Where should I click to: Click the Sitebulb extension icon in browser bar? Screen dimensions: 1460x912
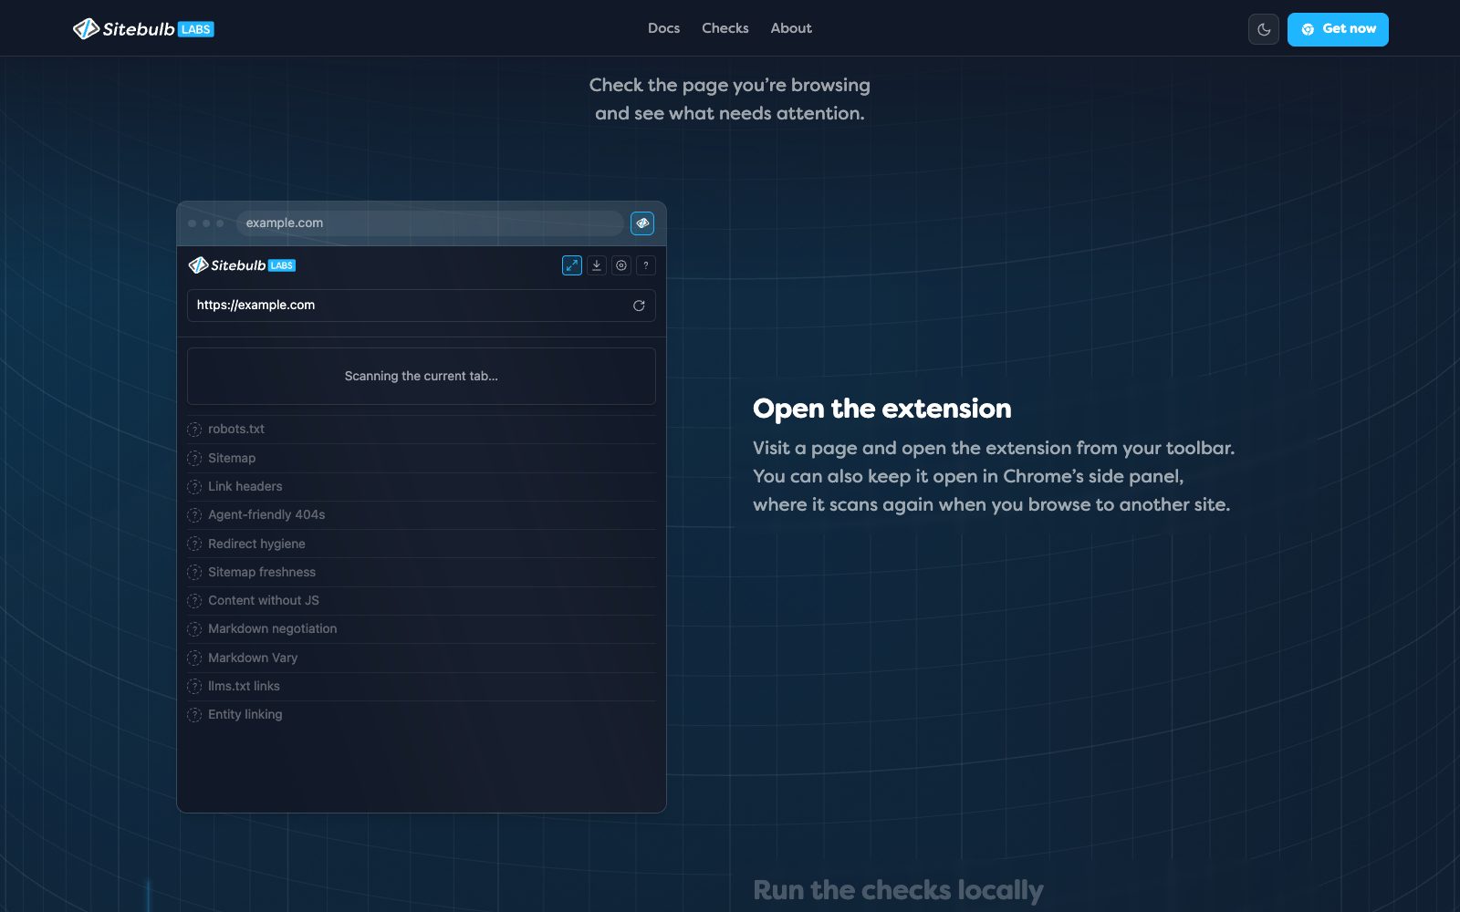point(642,223)
